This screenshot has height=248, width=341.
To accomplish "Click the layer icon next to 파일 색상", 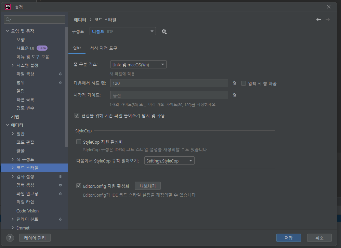I will [61, 74].
